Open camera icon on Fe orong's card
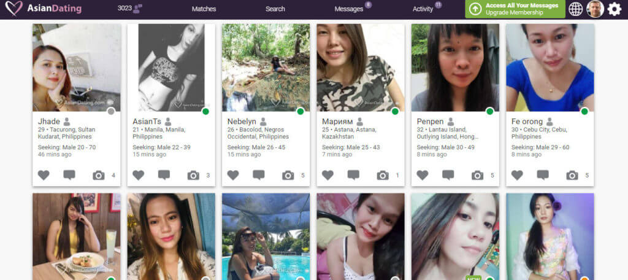Screen dimensions: 628x280 coord(572,175)
